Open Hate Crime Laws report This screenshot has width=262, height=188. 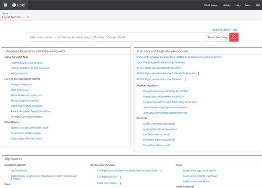[20, 90]
